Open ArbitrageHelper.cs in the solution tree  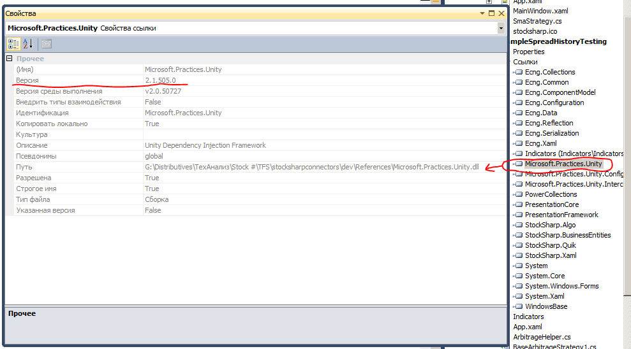click(x=542, y=337)
